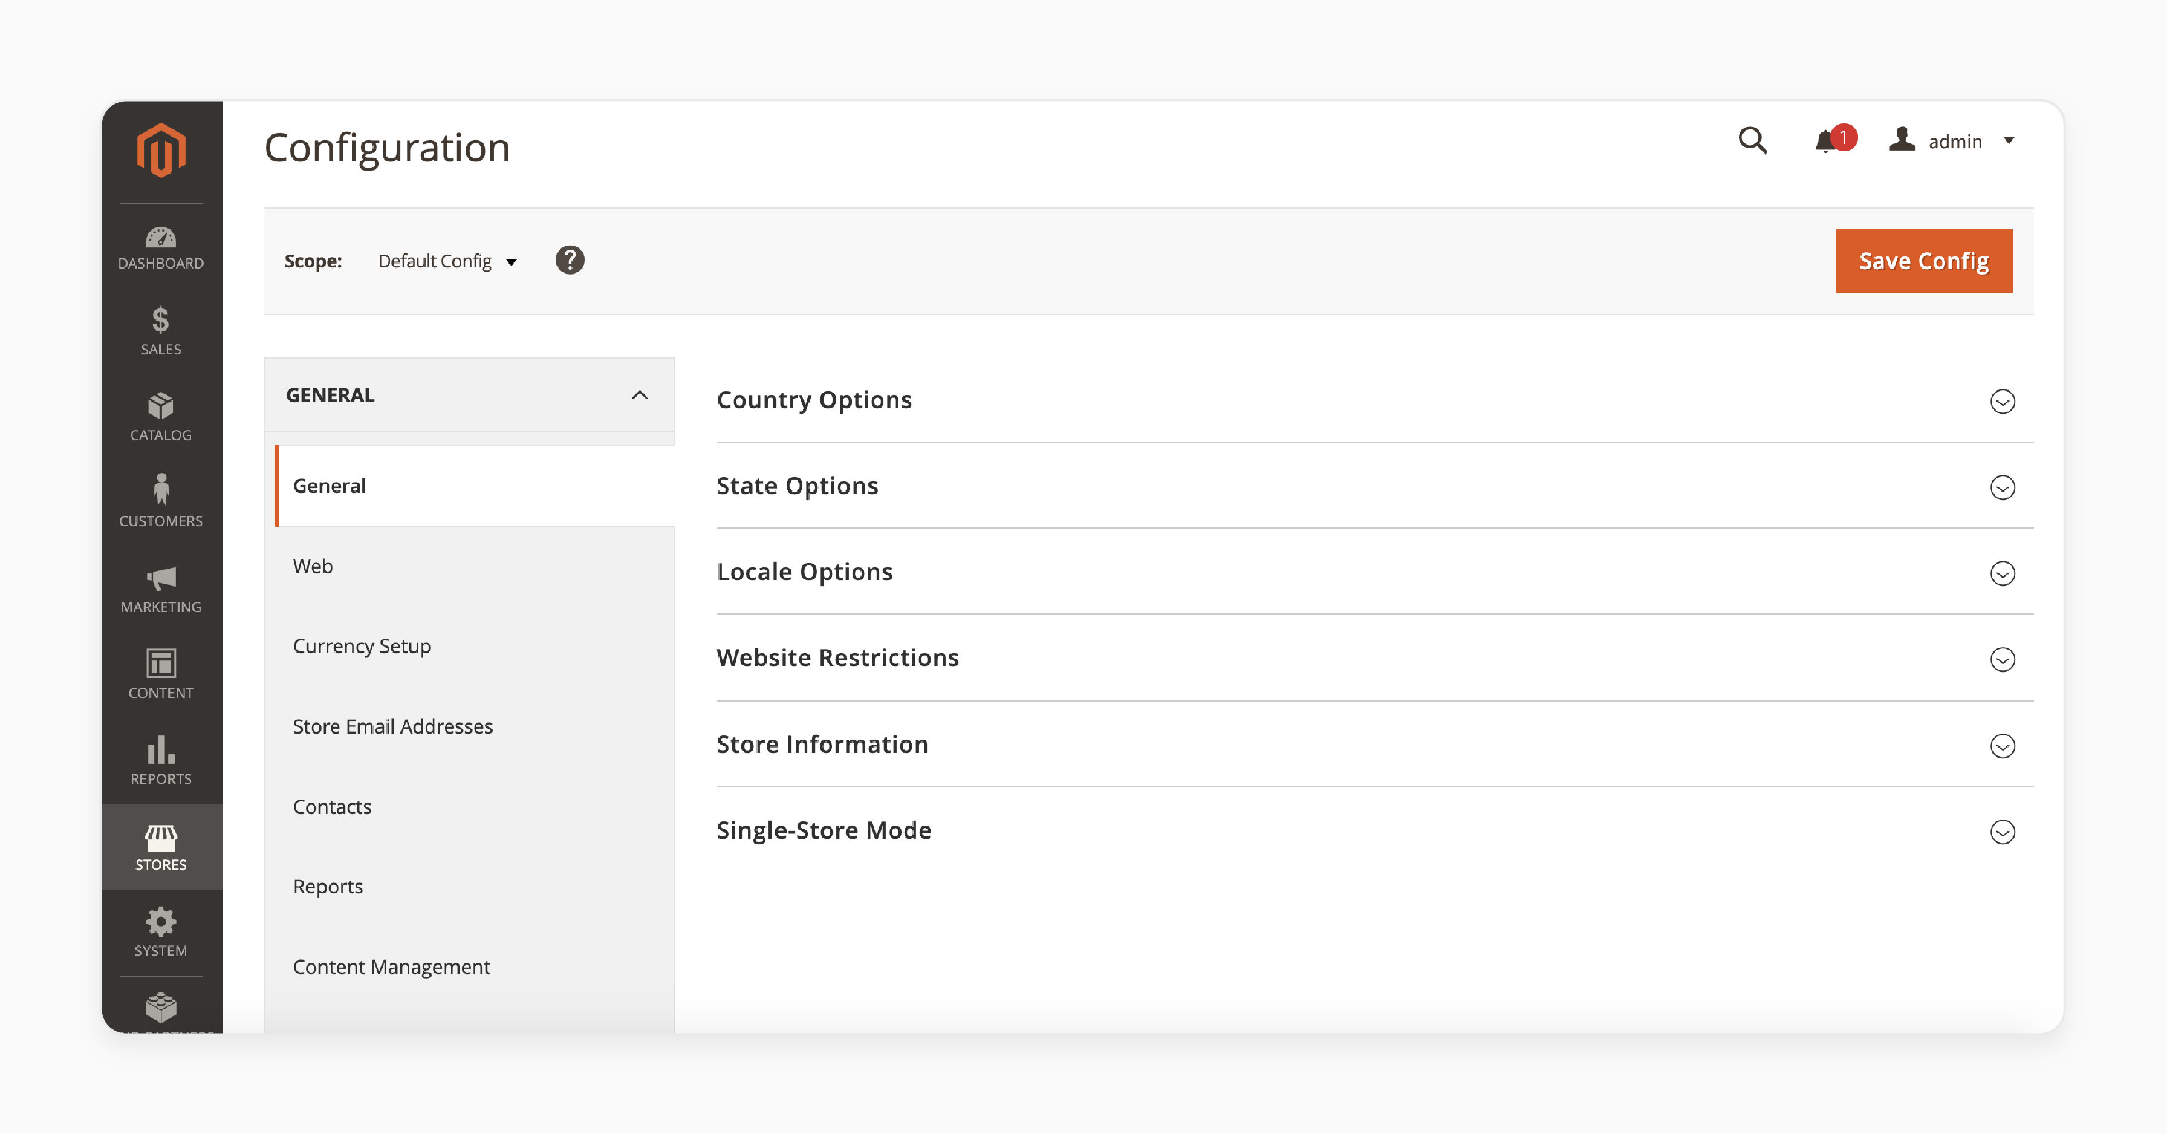The width and height of the screenshot is (2167, 1134).
Task: Select the Currency Setup tab
Action: [475, 646]
